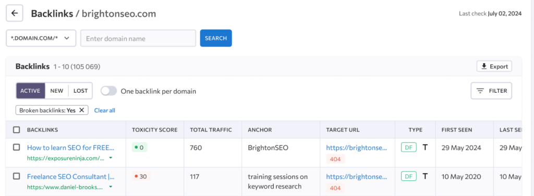The height and width of the screenshot is (196, 534).
Task: Open target URL in training sessions row
Action: 357,177
